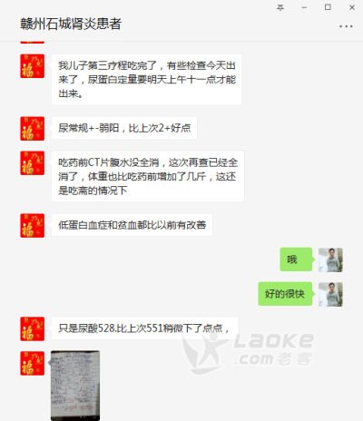Open the three-dot chat options menu
This screenshot has width=363, height=421.
point(346,26)
